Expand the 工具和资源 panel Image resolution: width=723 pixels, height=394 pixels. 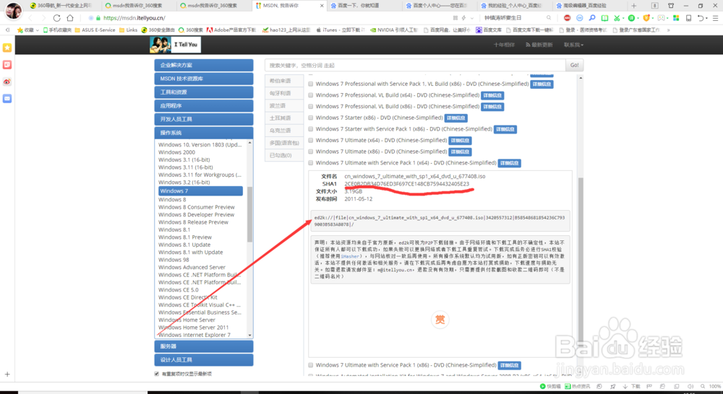[204, 92]
